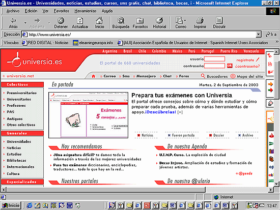This screenshot has width=280, height=210.
Task: Click the vertical scrollbar down arrow
Action: 276,184
